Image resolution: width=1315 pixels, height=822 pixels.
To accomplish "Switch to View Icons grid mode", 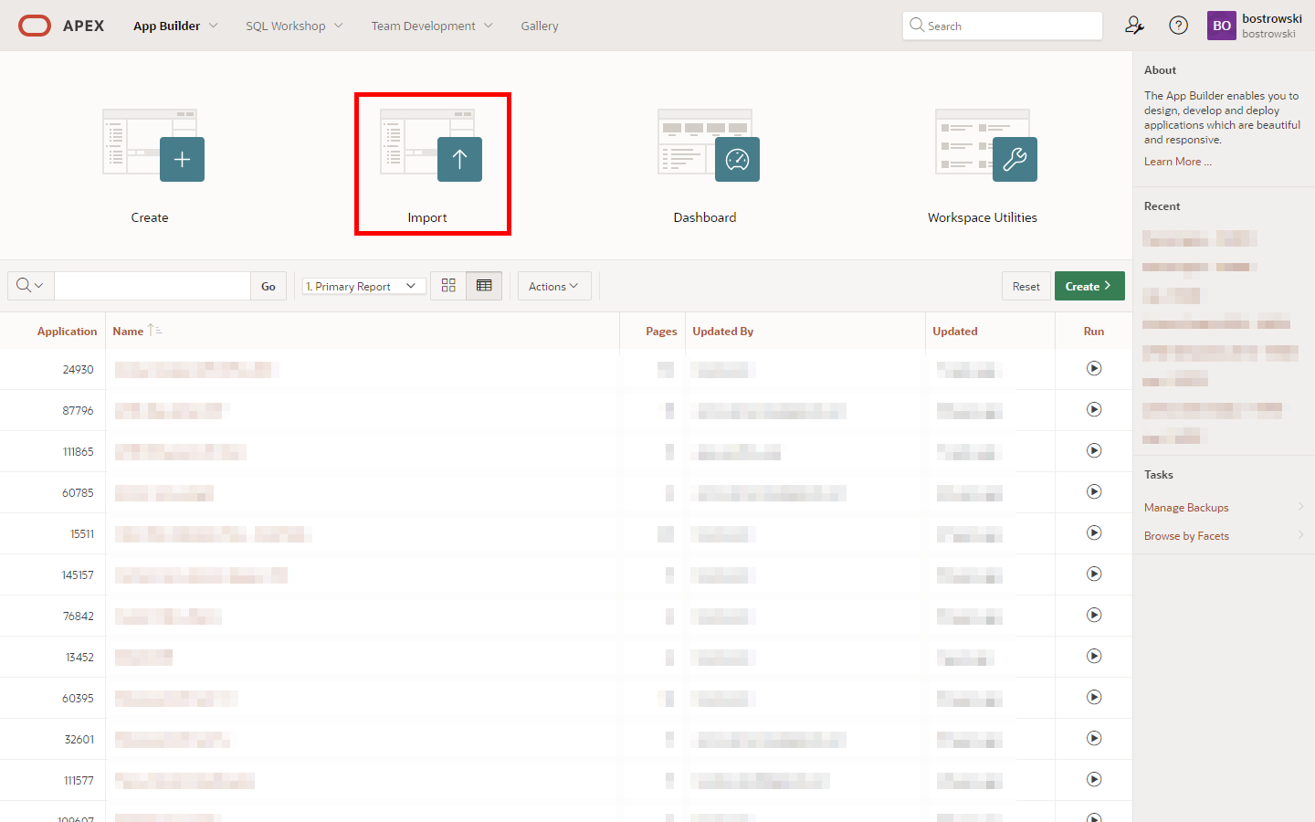I will click(x=448, y=286).
